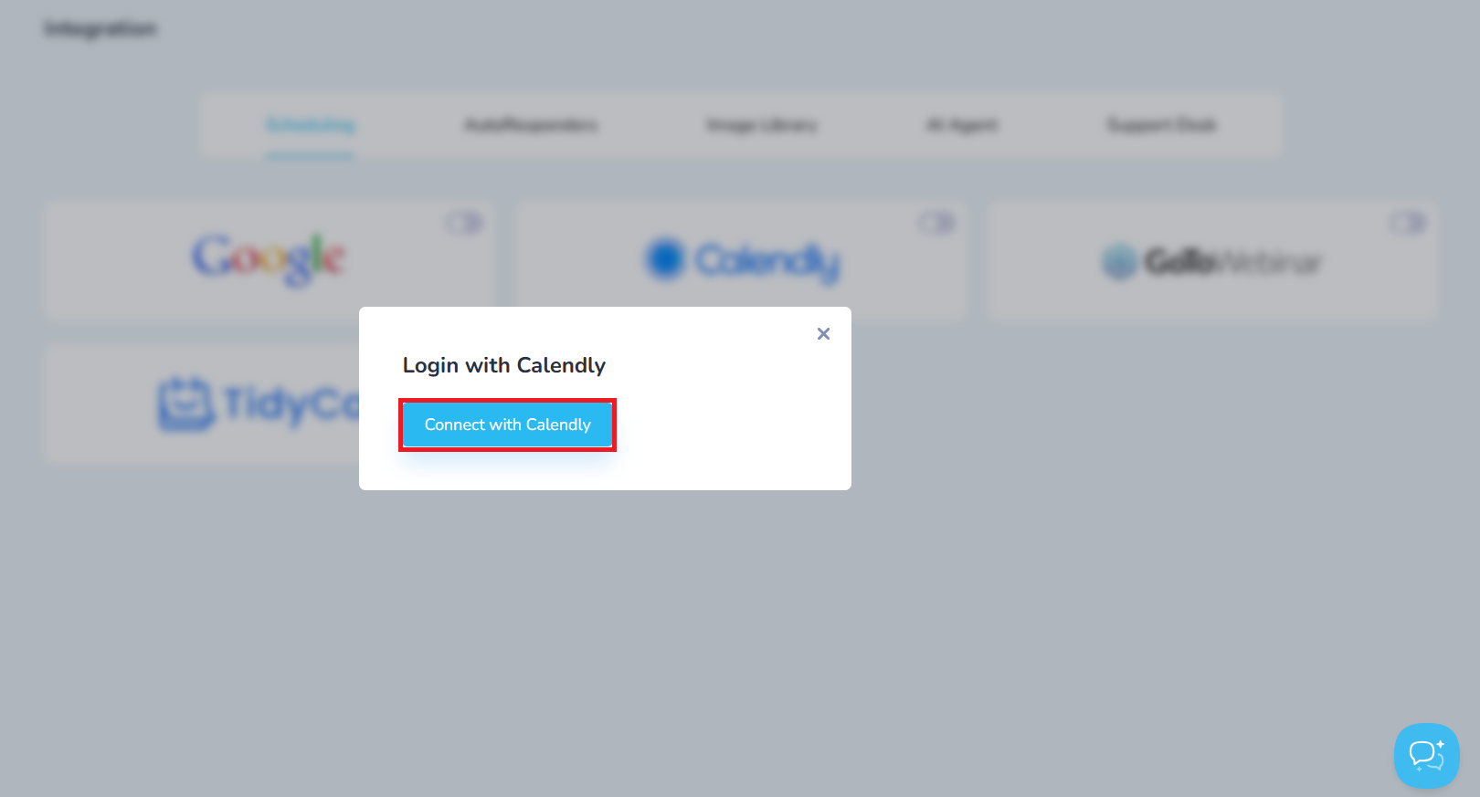Click the Login with Calendly title
This screenshot has height=797, width=1480.
[504, 365]
